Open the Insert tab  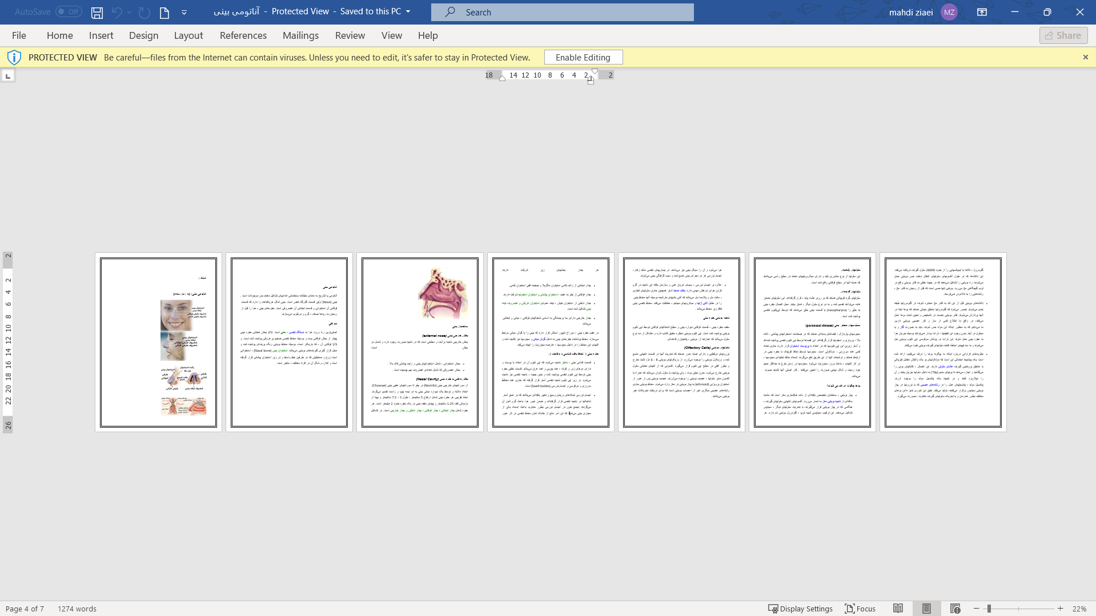click(x=101, y=35)
